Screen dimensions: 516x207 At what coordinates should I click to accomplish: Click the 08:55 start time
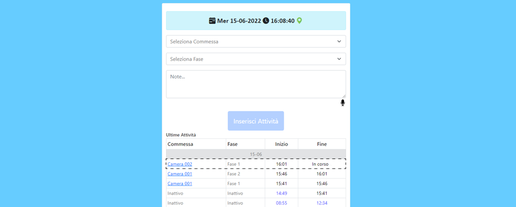coord(281,203)
